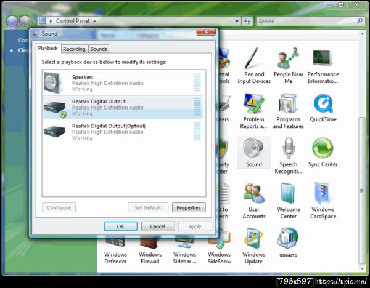Click the scrollbar down arrow
This screenshot has width=370, height=288.
click(362, 268)
